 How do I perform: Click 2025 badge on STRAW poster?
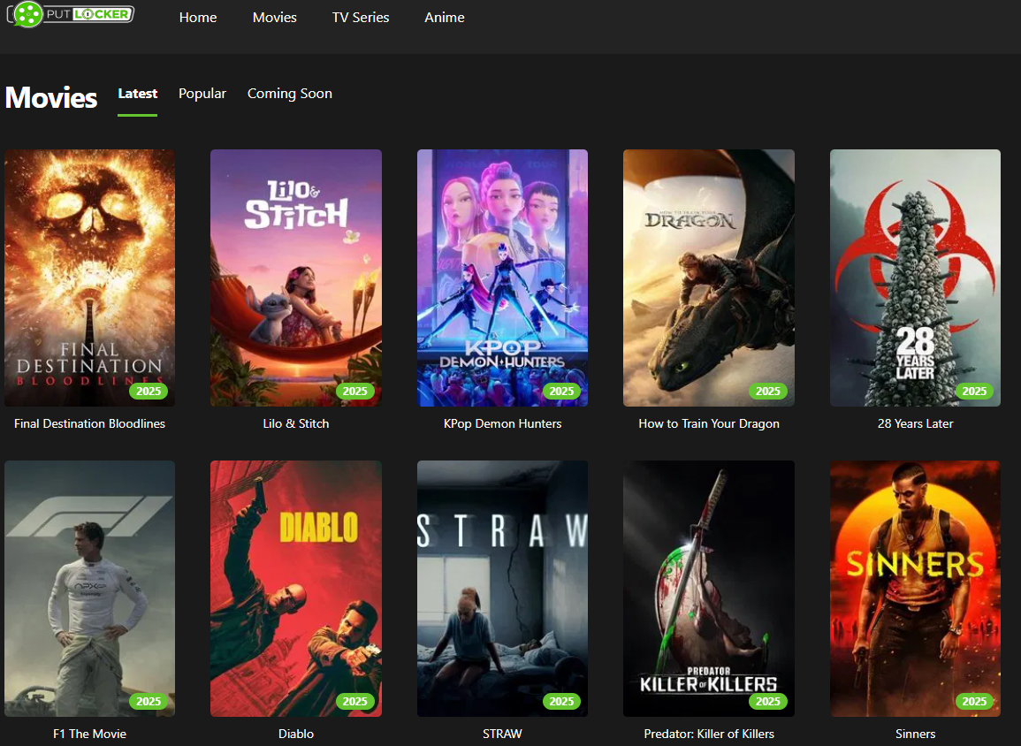coord(561,701)
